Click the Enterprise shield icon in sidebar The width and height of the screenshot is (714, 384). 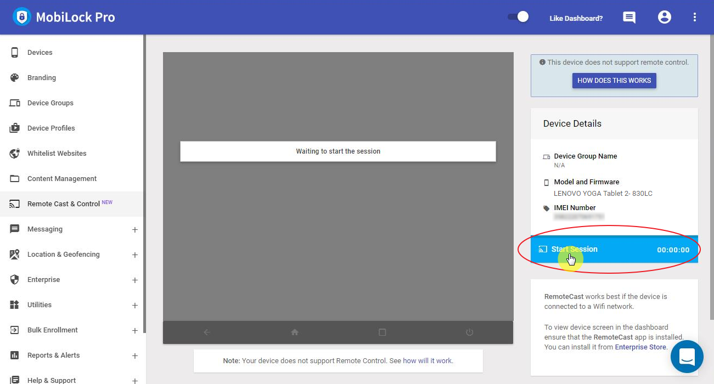pyautogui.click(x=15, y=280)
